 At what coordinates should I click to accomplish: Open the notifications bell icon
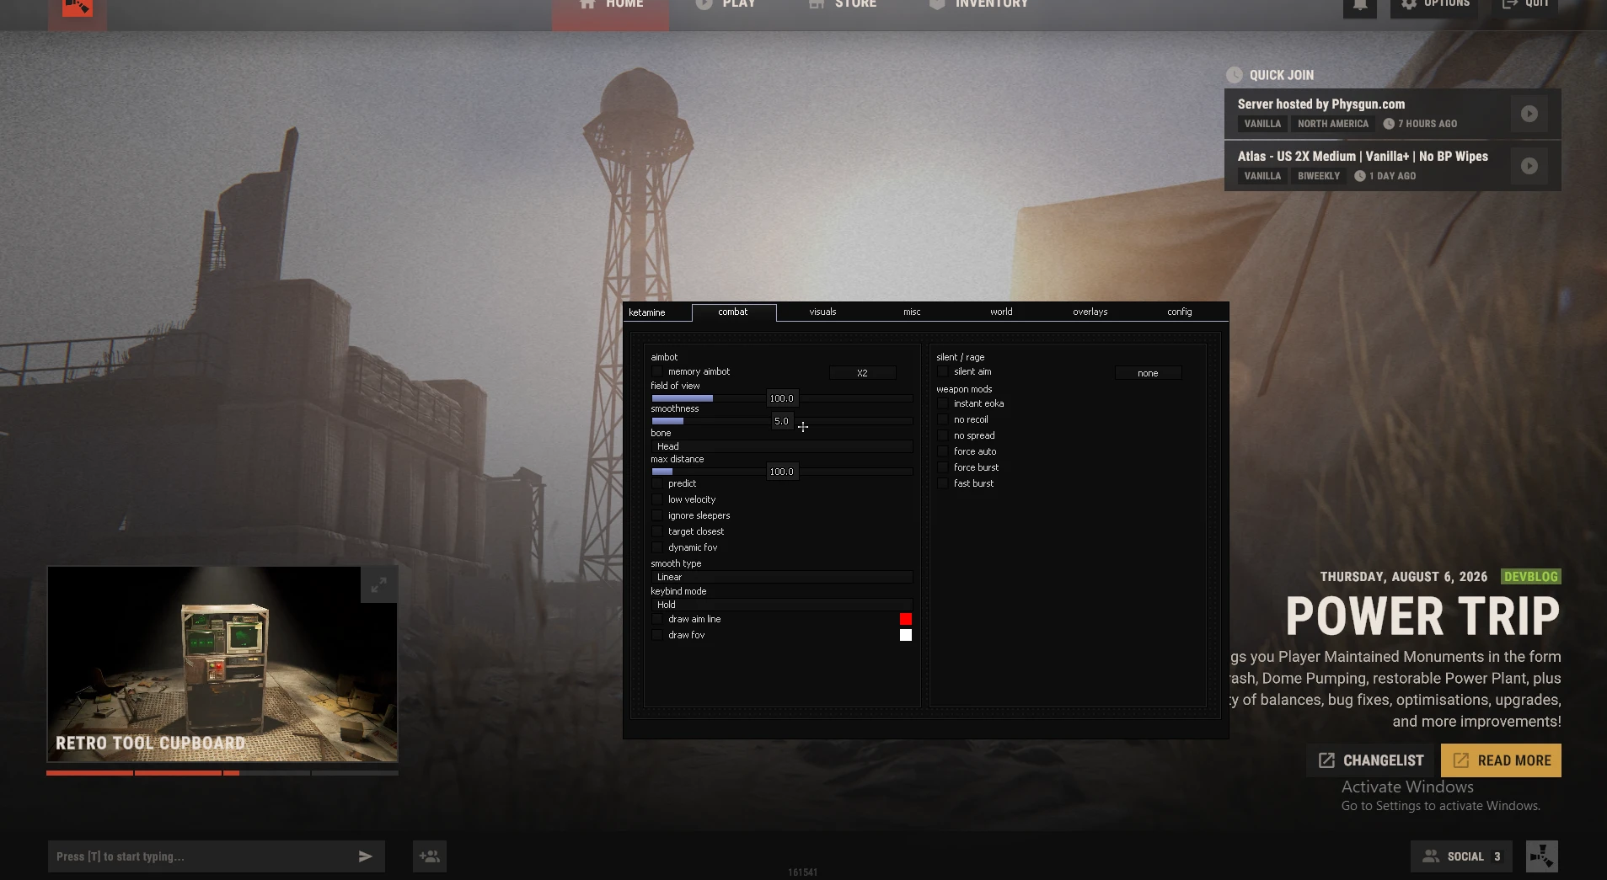[x=1360, y=7]
